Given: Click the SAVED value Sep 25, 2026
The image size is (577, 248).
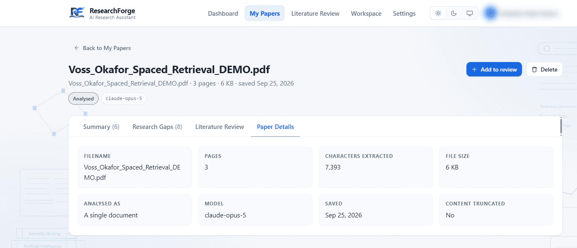Looking at the screenshot, I should pyautogui.click(x=343, y=215).
